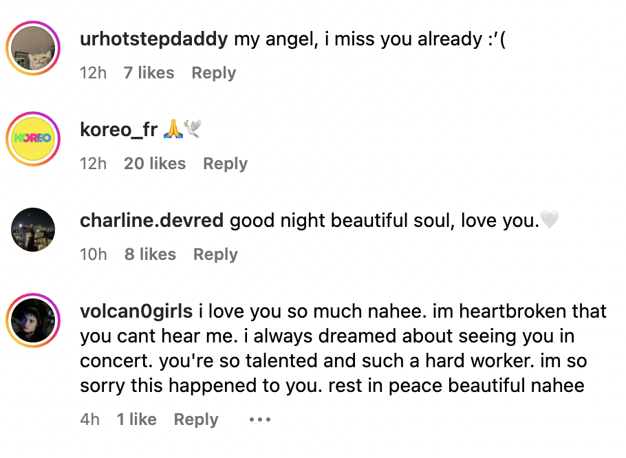View the 8 likes on charline.devred's comment
This screenshot has width=626, height=458.
(150, 254)
